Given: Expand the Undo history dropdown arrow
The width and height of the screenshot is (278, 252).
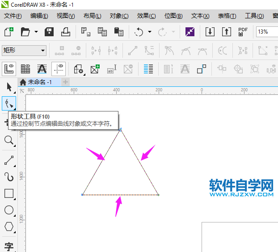Looking at the screenshot, I should (x=150, y=32).
